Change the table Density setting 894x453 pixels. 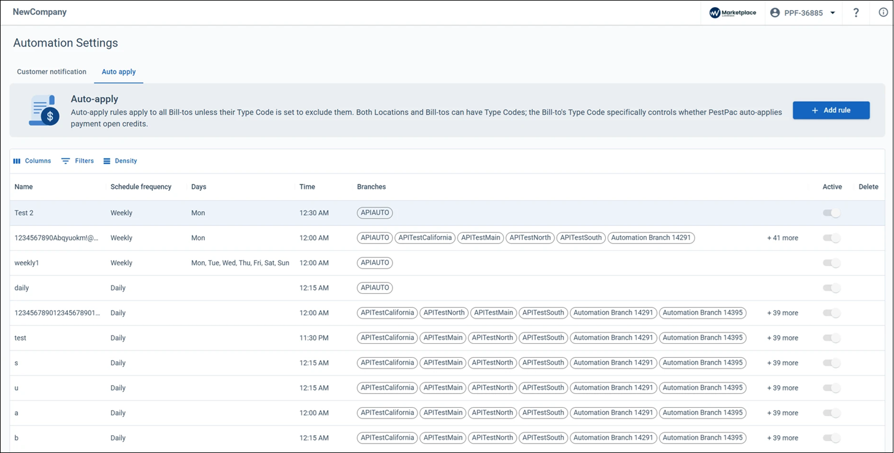pos(120,161)
